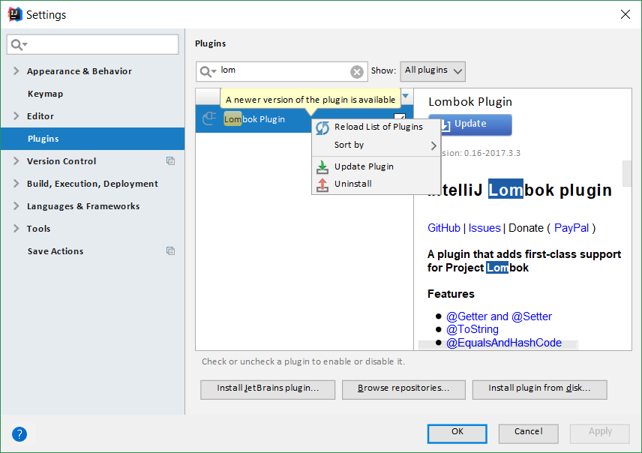The width and height of the screenshot is (642, 453).
Task: Click the Version Control project-level copy icon
Action: (x=170, y=161)
